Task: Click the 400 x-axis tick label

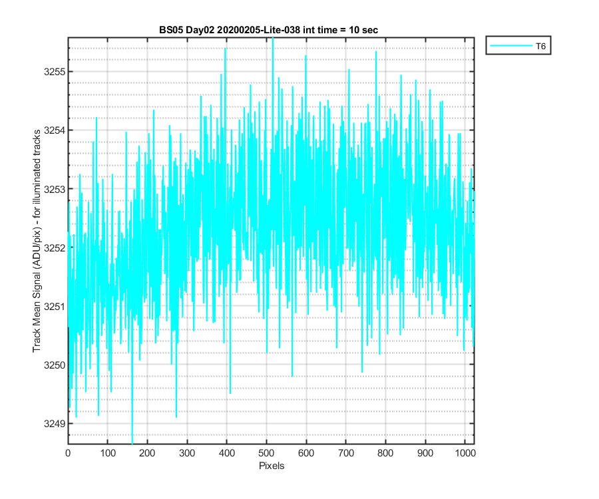Action: pos(226,453)
